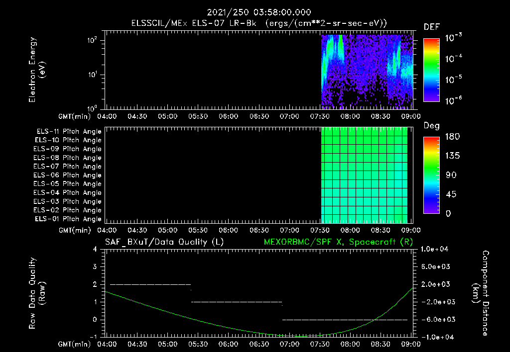510x352 pixels.
Task: Click the '04:00' label under the top plot
Action: (x=107, y=116)
